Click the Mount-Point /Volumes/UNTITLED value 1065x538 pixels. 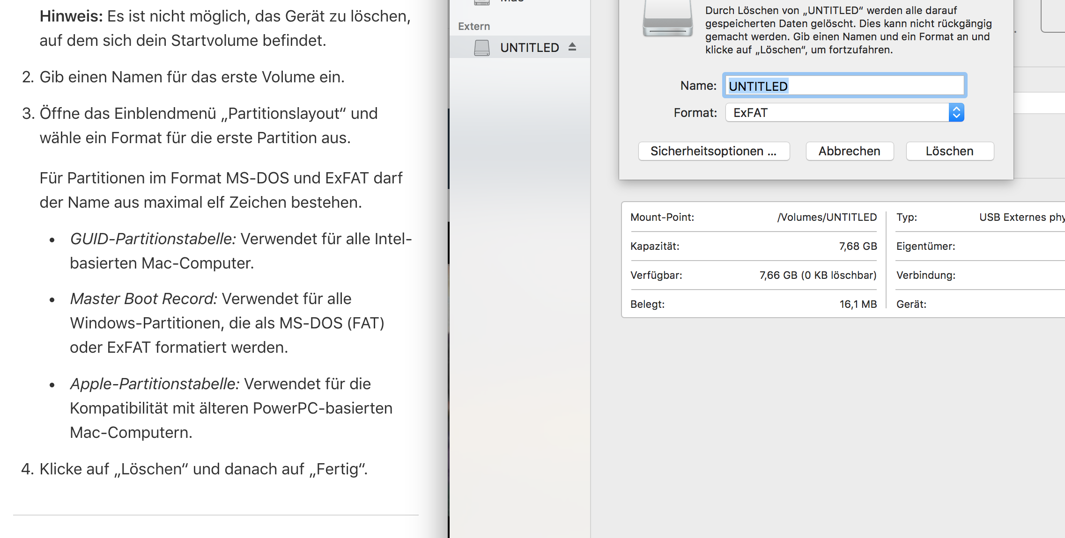[x=827, y=217]
